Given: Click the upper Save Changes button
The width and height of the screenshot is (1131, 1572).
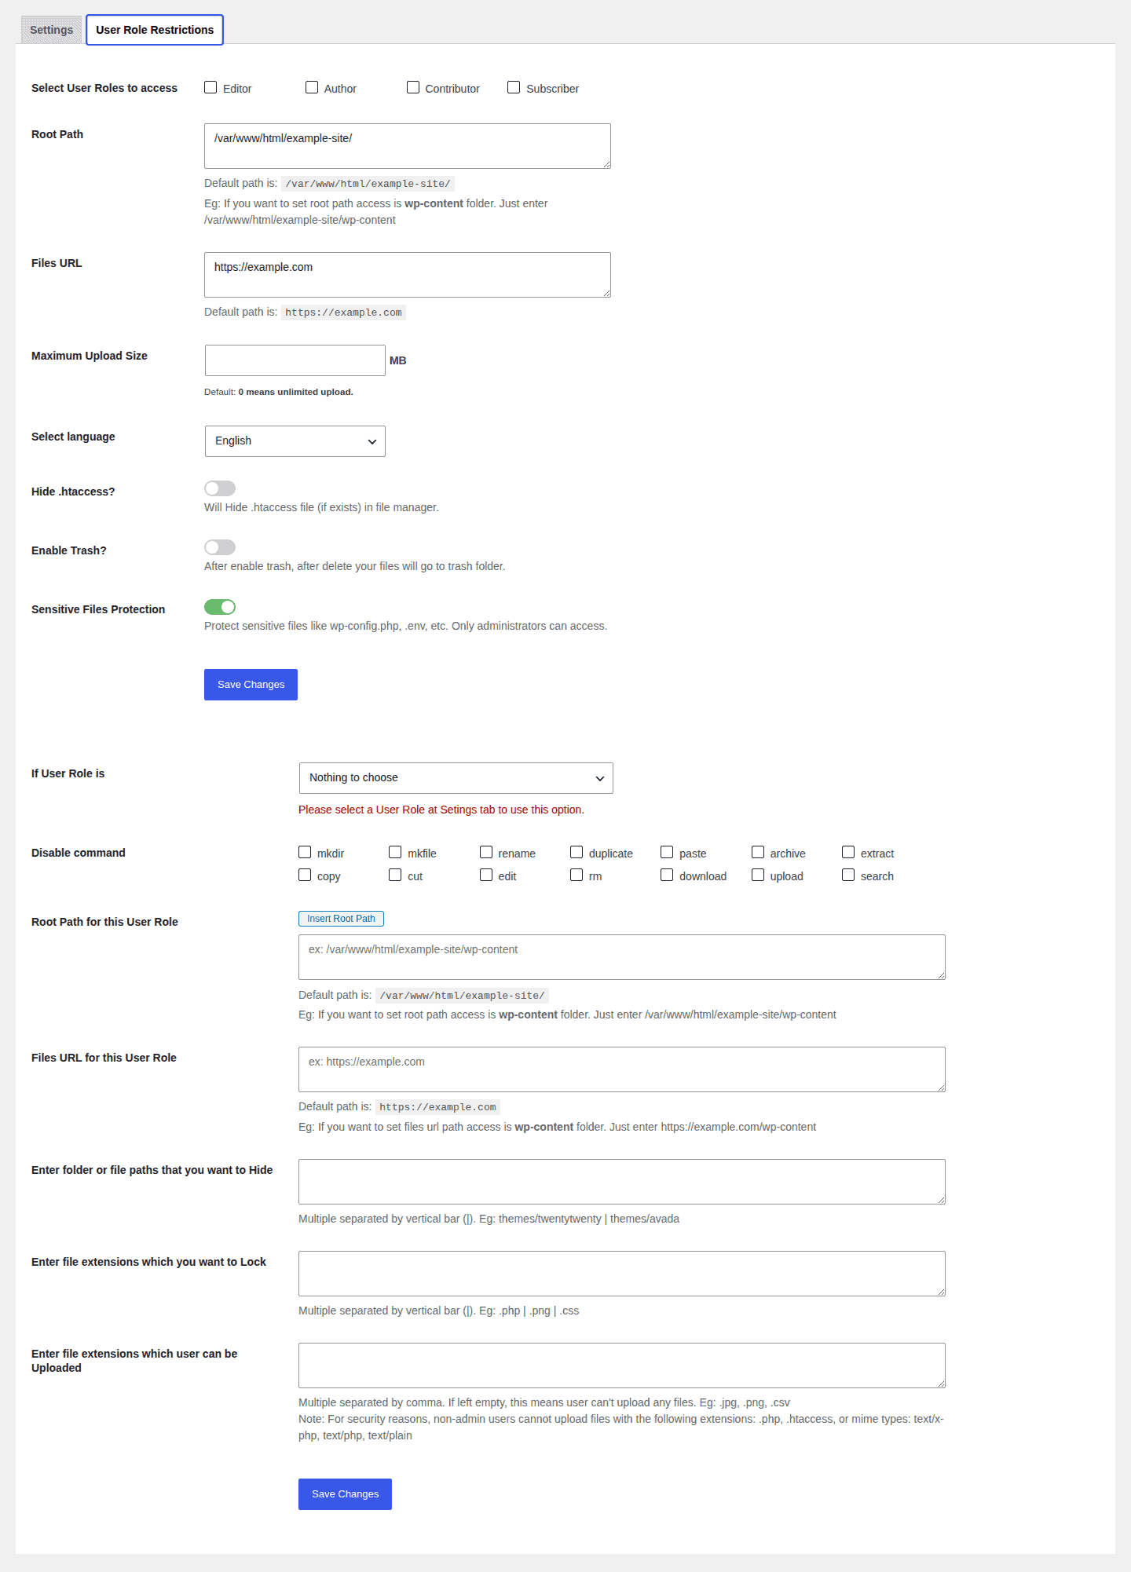Looking at the screenshot, I should tap(251, 685).
